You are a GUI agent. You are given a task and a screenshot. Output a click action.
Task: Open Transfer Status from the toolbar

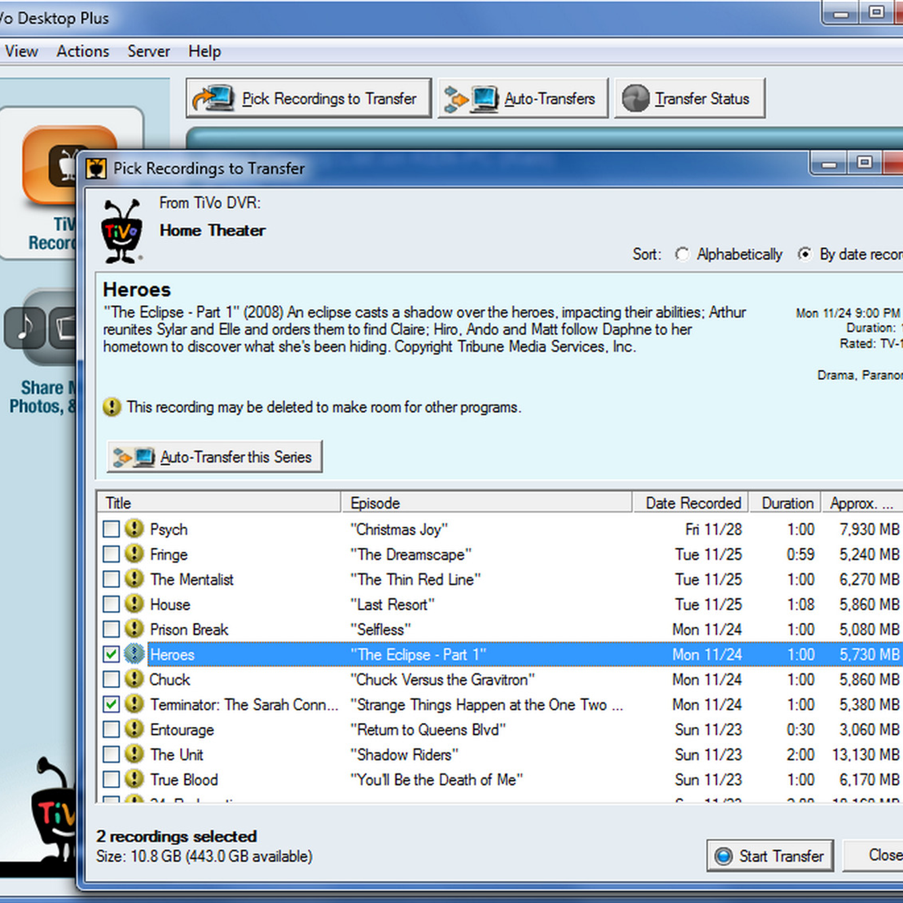click(690, 98)
